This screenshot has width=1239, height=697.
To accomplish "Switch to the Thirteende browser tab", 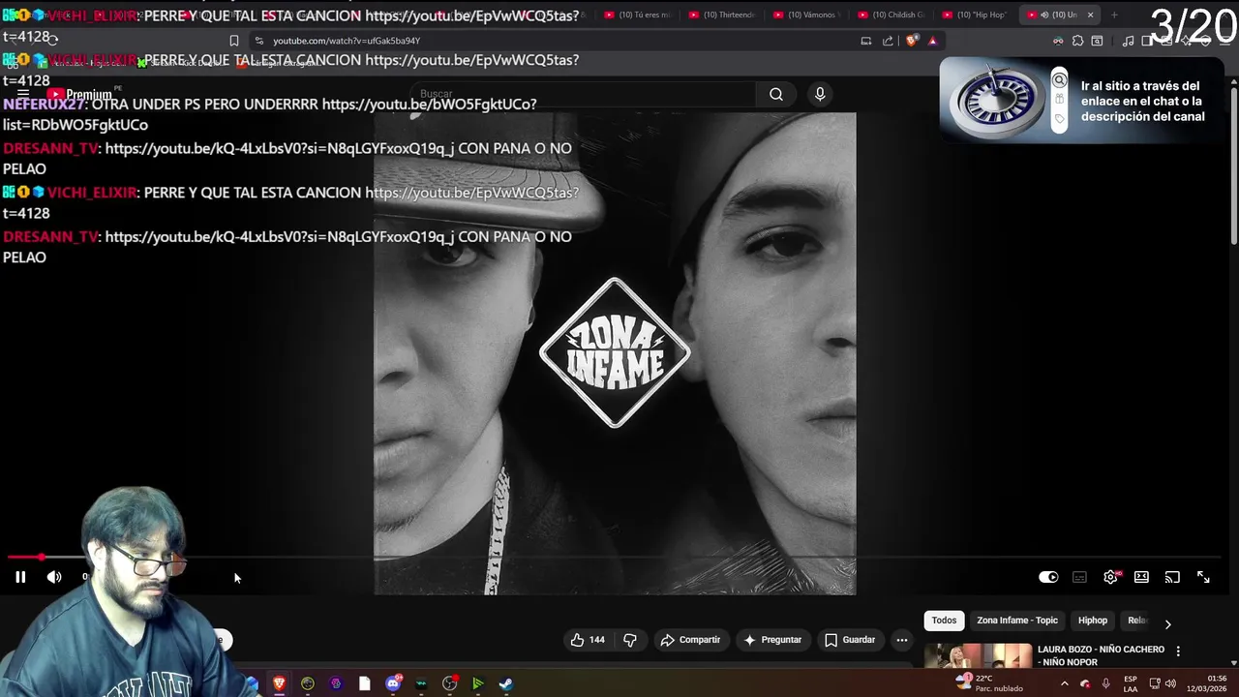I will click(x=722, y=15).
